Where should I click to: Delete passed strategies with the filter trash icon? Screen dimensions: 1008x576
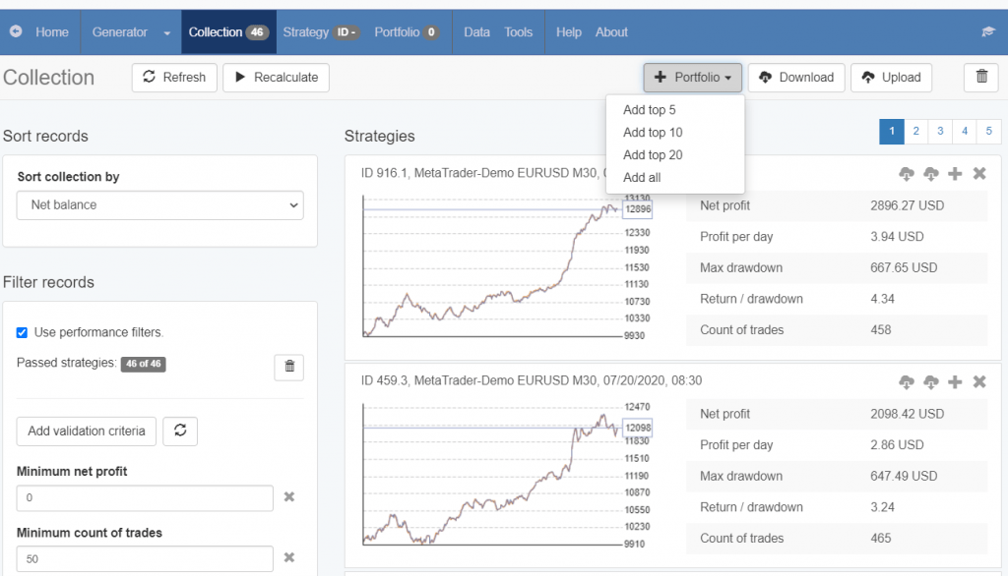point(288,367)
